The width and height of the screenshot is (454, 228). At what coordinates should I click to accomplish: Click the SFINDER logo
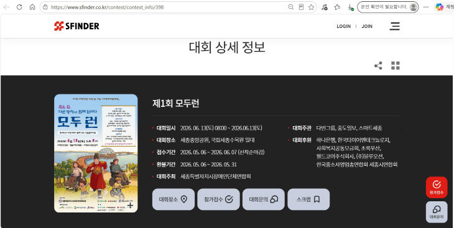click(x=76, y=26)
